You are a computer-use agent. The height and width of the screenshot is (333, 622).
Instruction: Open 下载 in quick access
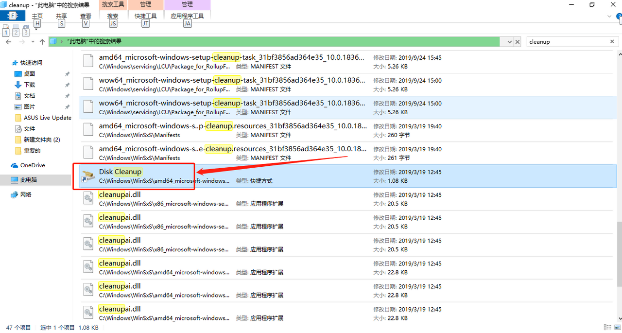(x=29, y=85)
